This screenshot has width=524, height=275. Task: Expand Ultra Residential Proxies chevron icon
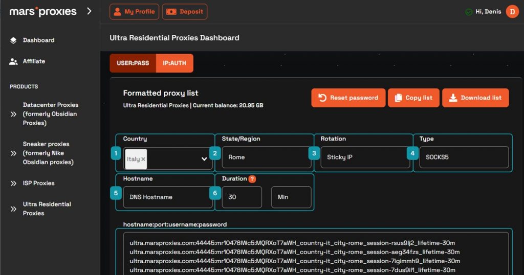[13, 209]
